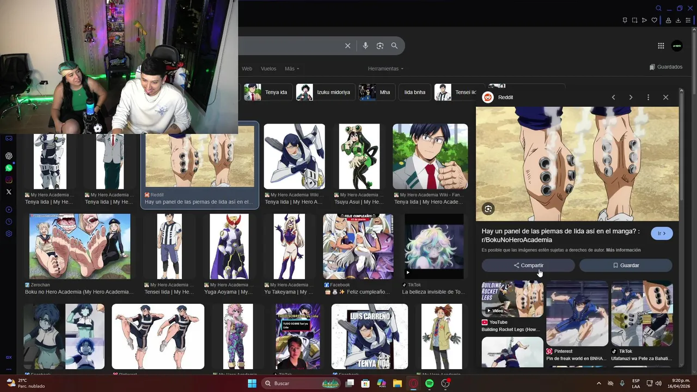The width and height of the screenshot is (697, 392).
Task: Open more options menu in the preview panel
Action: 648,97
